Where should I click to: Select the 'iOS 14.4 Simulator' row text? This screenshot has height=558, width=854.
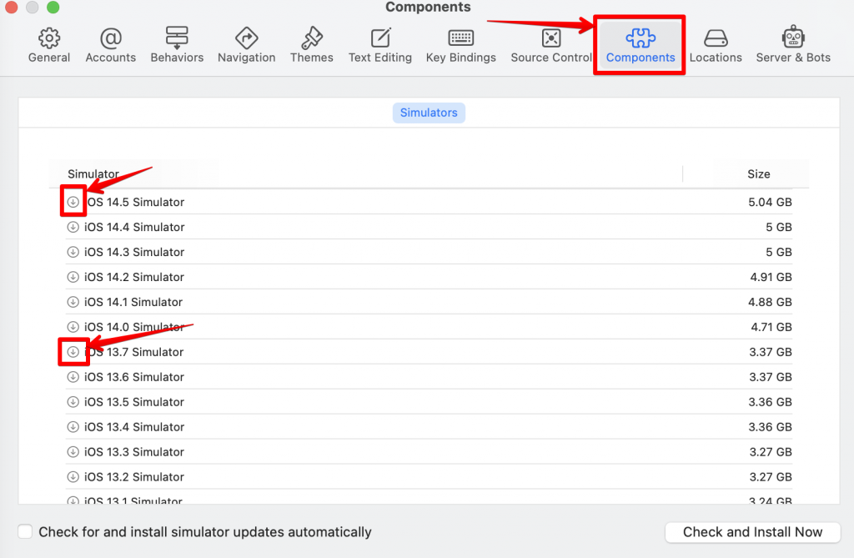(x=134, y=227)
